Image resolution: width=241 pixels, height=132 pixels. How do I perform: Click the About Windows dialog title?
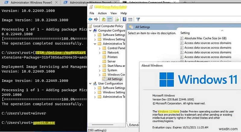(x=152, y=66)
